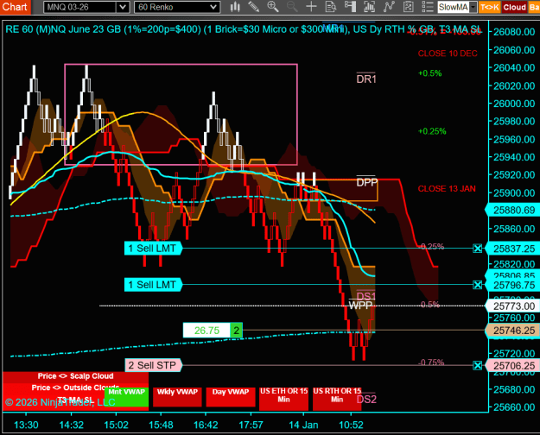Cancel the 25796.75 Sell LMT order X
This screenshot has height=435, width=540.
pyautogui.click(x=477, y=285)
